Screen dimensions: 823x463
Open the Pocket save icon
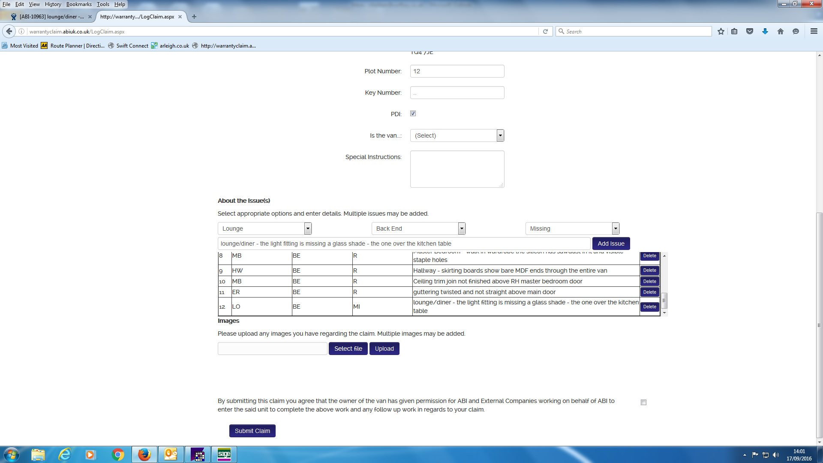pyautogui.click(x=750, y=31)
